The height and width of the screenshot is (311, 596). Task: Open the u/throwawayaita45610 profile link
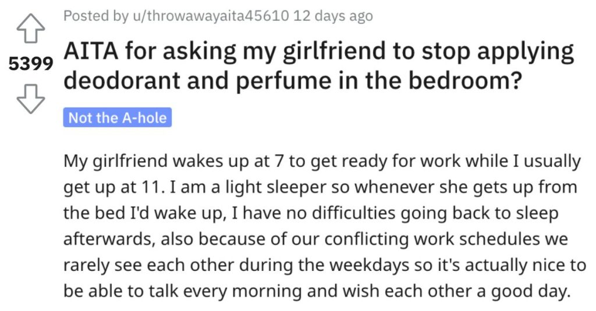tap(210, 16)
